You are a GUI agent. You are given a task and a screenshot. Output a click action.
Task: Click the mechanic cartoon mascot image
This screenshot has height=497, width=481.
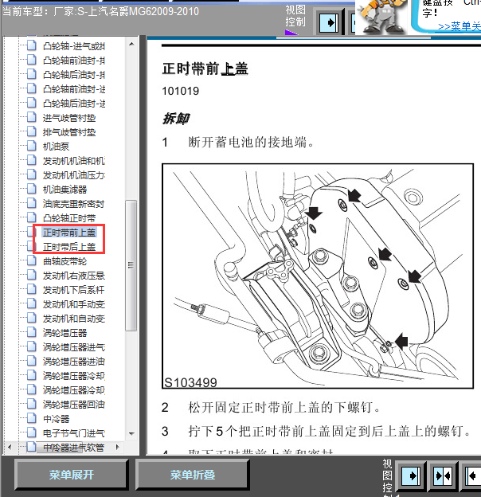[383, 17]
